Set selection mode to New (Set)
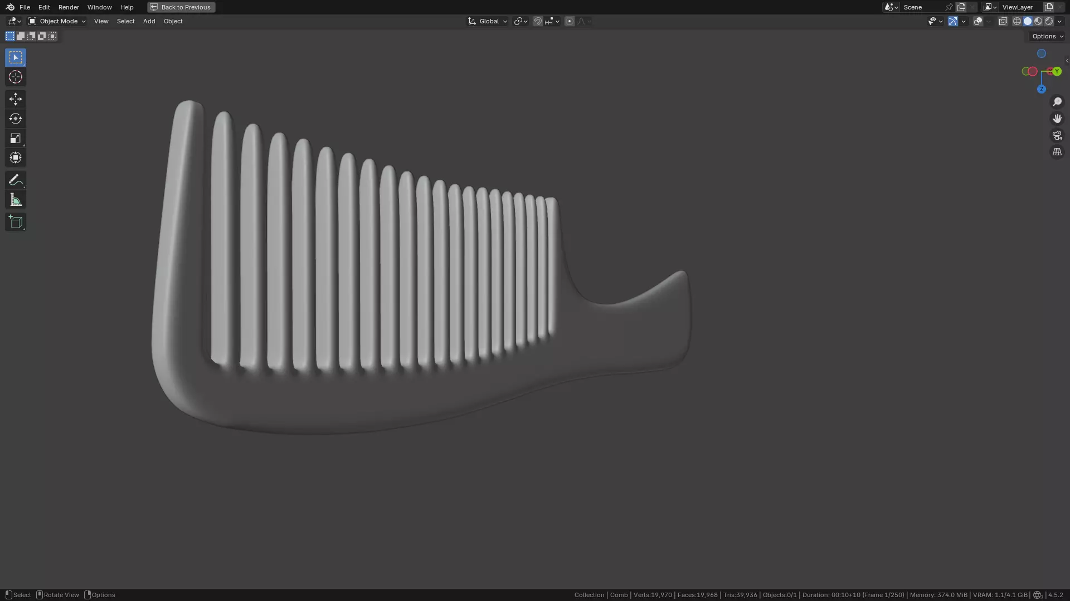The image size is (1070, 601). coord(10,36)
